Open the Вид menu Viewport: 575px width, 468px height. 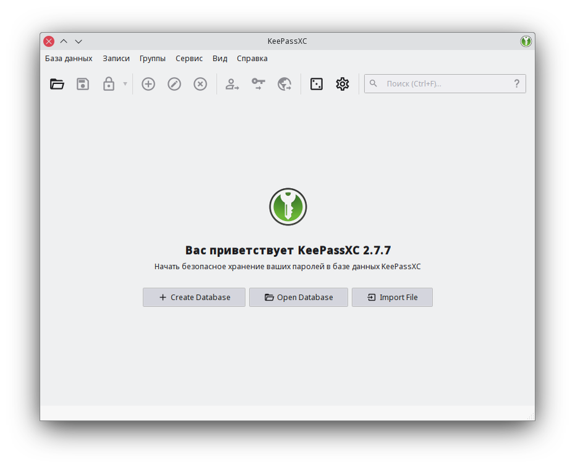tap(220, 59)
